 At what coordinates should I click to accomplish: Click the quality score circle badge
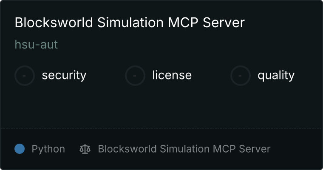pyautogui.click(x=241, y=76)
